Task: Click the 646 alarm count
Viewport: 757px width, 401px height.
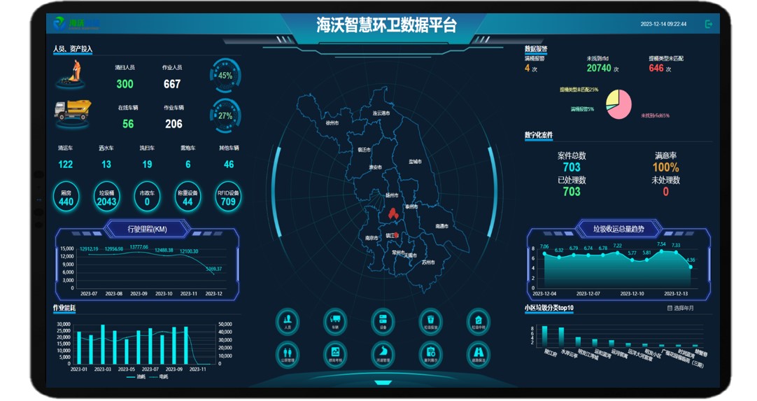Action: click(656, 68)
